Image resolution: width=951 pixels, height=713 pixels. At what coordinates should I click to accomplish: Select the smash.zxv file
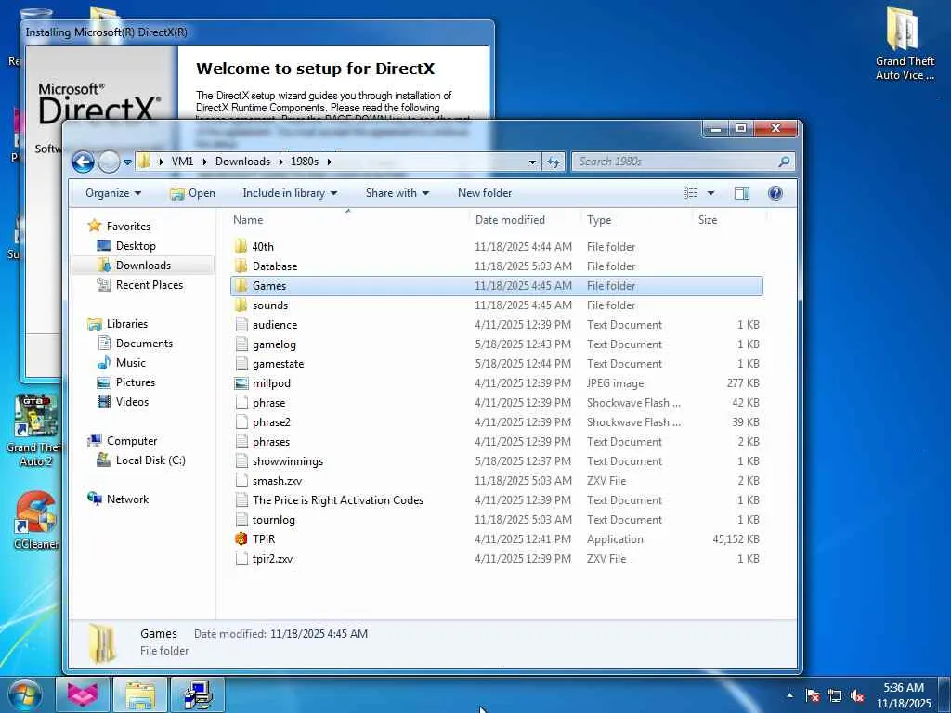pos(496,480)
